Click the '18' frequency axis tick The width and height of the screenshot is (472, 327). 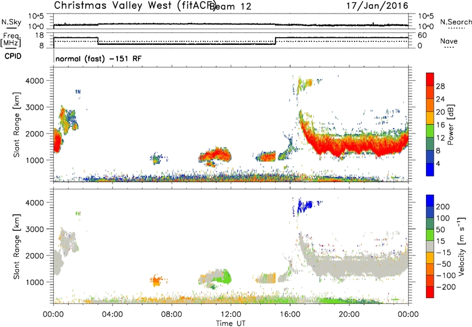coord(40,35)
